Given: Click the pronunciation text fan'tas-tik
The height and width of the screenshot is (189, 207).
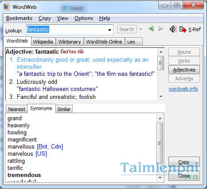Looking at the screenshot, I should pos(72,51).
